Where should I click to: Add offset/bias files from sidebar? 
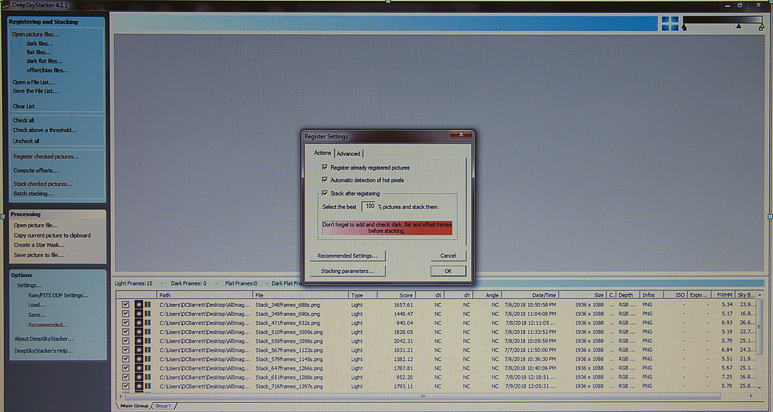pos(48,70)
